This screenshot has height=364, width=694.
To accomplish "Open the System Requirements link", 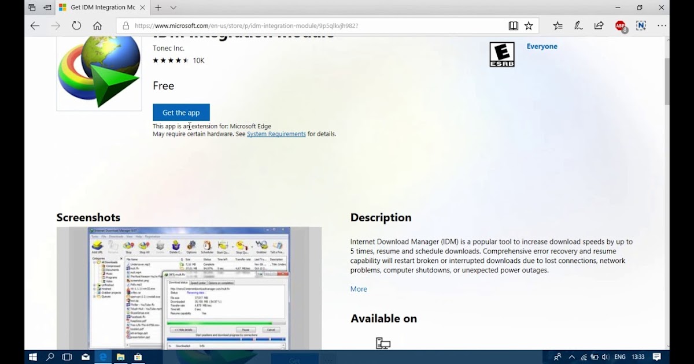I will [x=276, y=134].
